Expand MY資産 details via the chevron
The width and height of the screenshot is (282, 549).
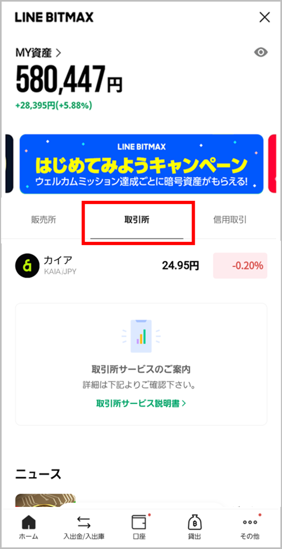pos(58,53)
